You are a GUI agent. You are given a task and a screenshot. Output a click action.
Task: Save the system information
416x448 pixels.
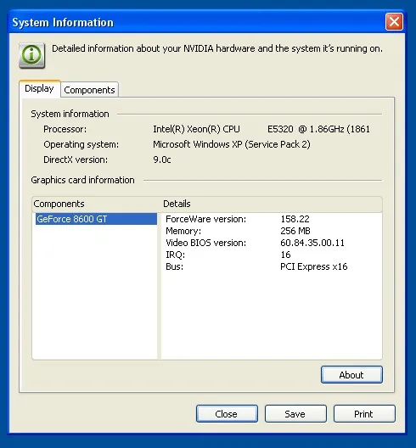(295, 413)
